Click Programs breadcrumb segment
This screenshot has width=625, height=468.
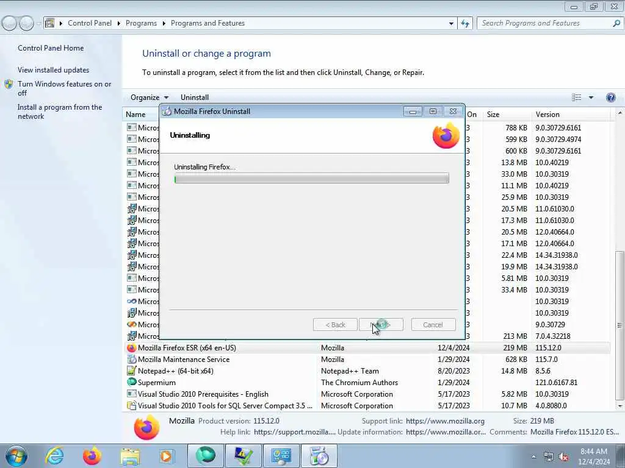tap(141, 23)
